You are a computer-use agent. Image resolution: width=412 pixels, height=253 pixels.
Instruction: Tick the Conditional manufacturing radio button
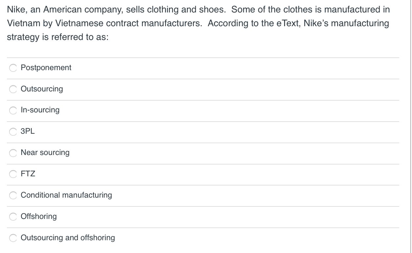point(13,196)
